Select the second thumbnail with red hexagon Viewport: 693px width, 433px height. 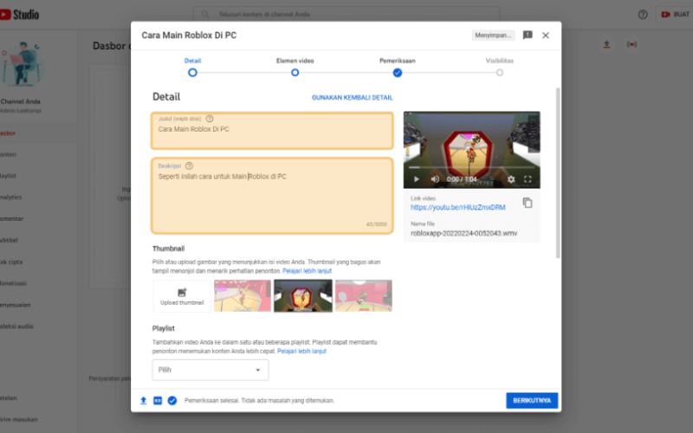point(302,295)
